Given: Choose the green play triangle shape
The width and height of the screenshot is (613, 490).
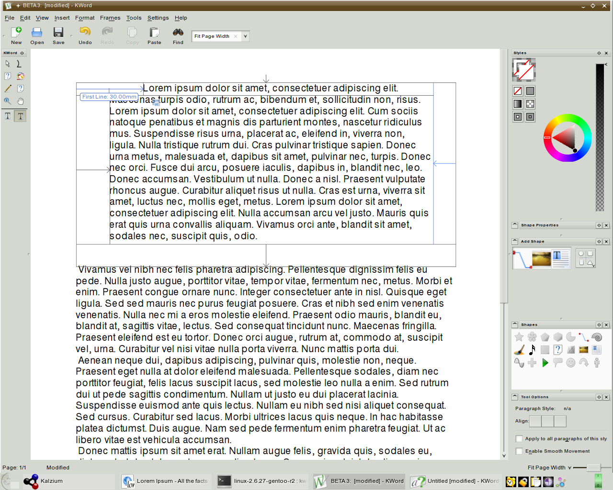Looking at the screenshot, I should [x=545, y=363].
